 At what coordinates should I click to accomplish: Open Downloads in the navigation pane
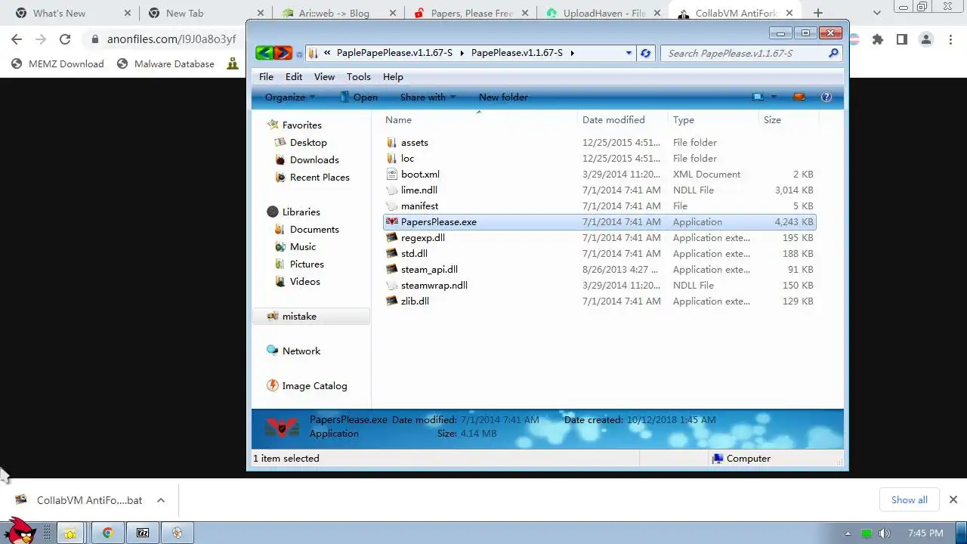(314, 159)
